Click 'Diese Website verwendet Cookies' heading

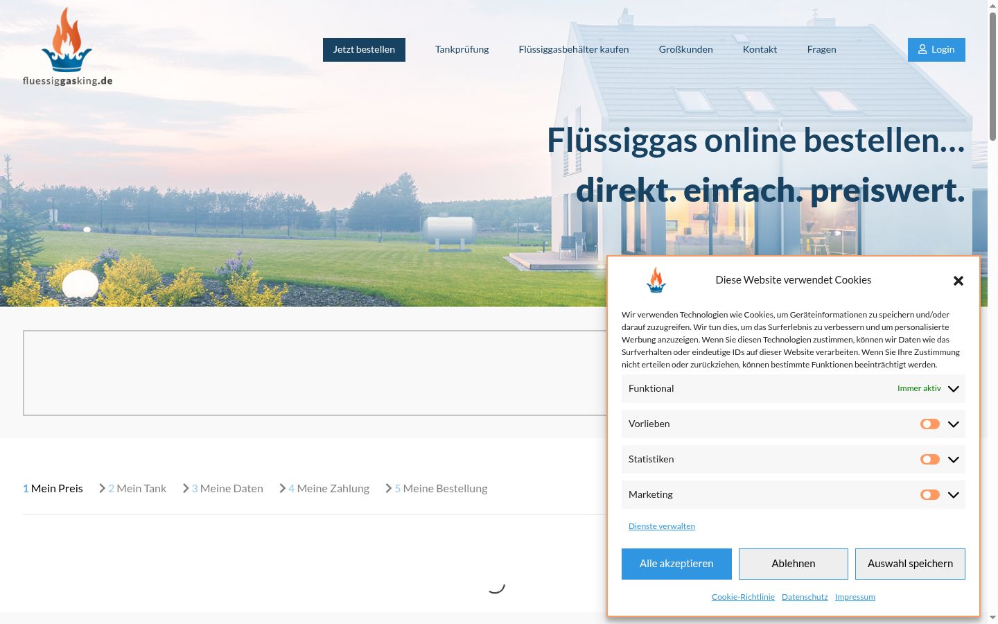click(794, 280)
